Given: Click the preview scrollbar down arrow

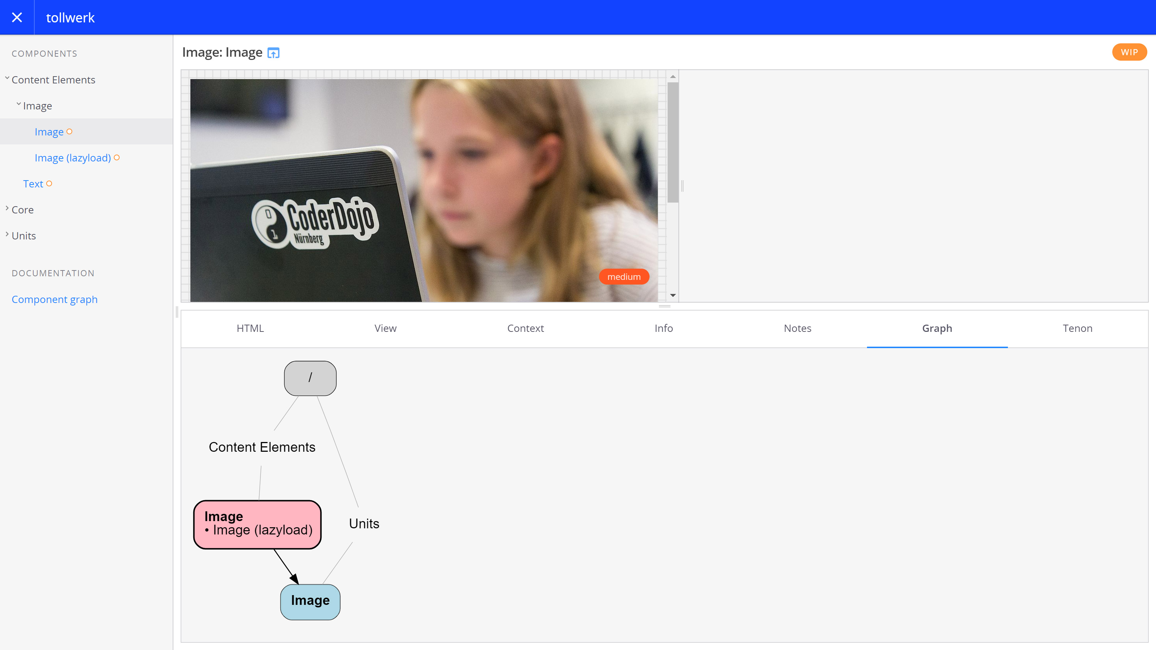Looking at the screenshot, I should [x=673, y=295].
